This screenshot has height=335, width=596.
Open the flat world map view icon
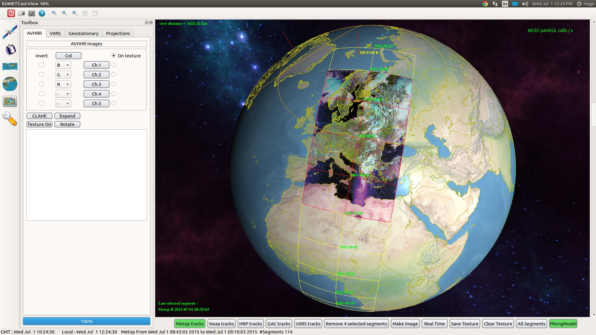tap(10, 66)
